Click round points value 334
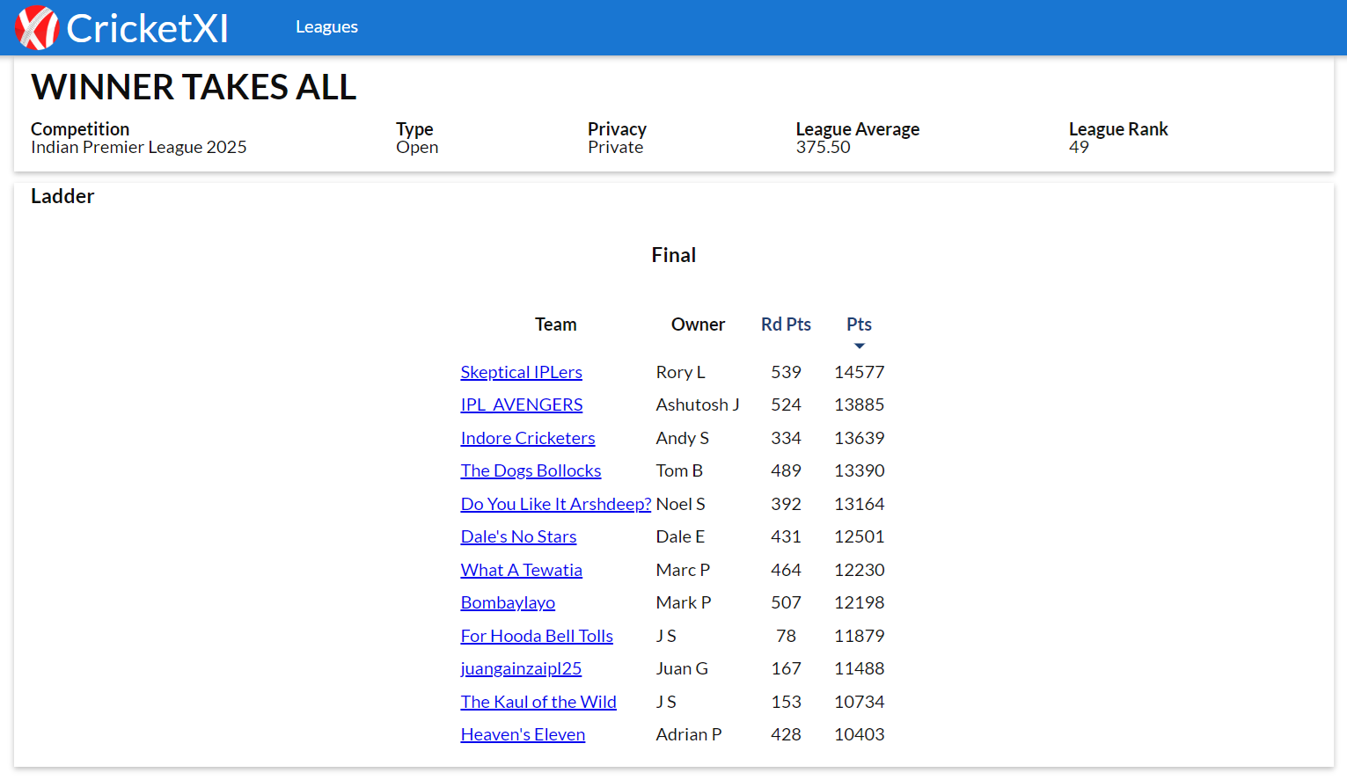This screenshot has width=1347, height=780. coord(786,438)
